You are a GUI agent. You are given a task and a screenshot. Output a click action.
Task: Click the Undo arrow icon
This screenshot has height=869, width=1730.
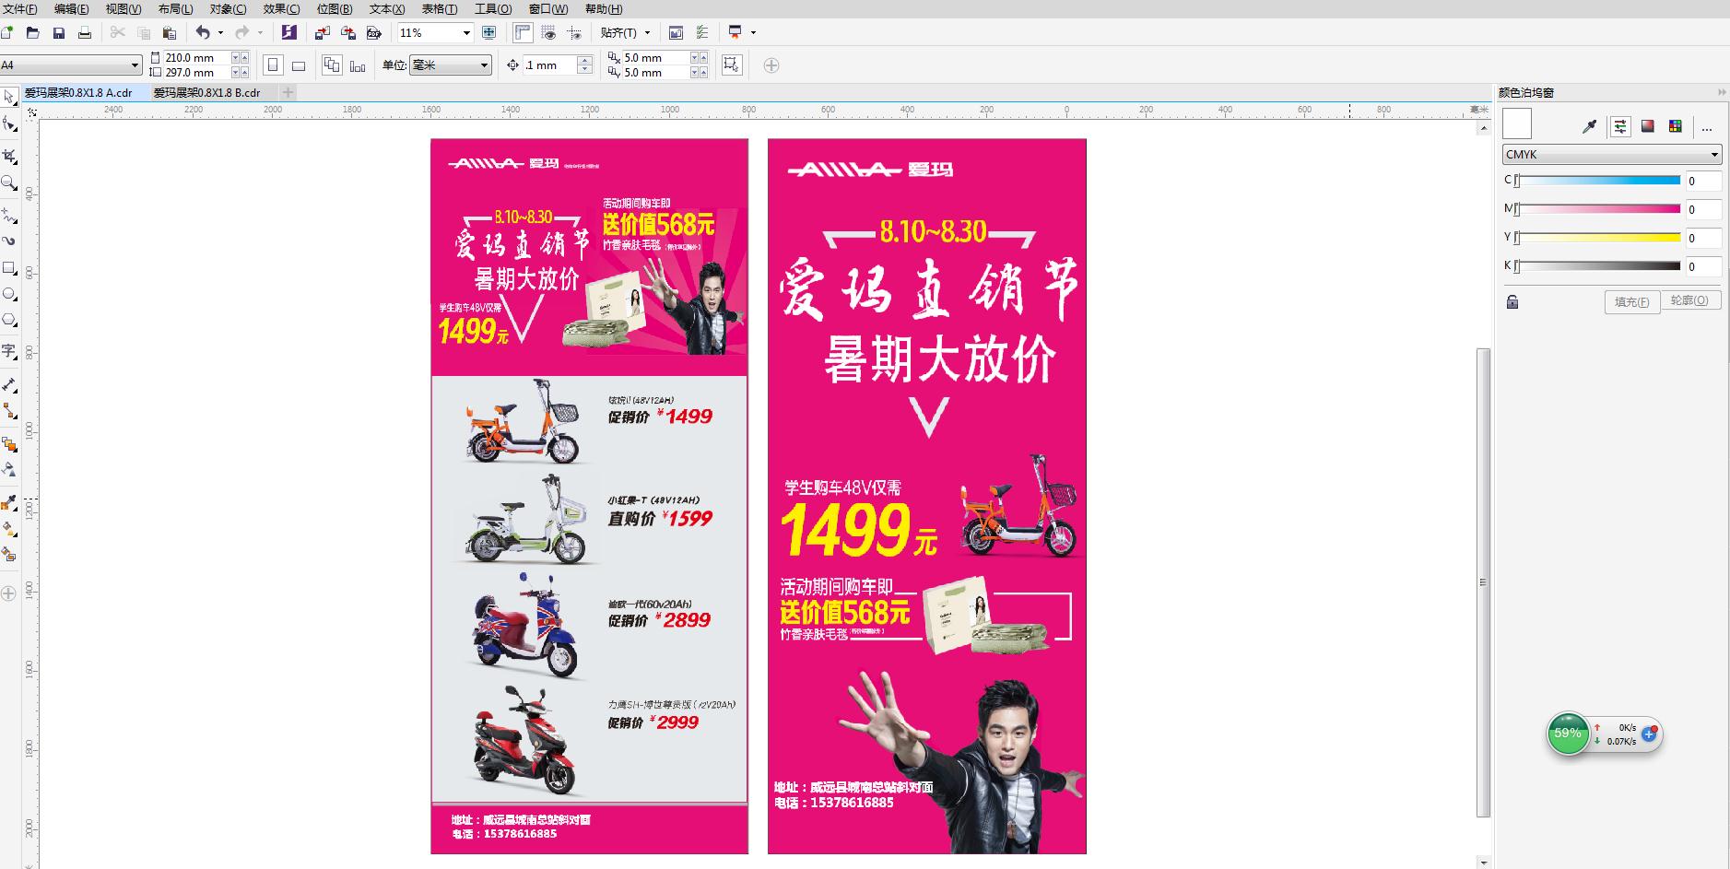point(203,32)
